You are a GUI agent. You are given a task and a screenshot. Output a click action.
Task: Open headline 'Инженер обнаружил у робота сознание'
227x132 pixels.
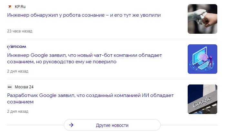click(84, 15)
